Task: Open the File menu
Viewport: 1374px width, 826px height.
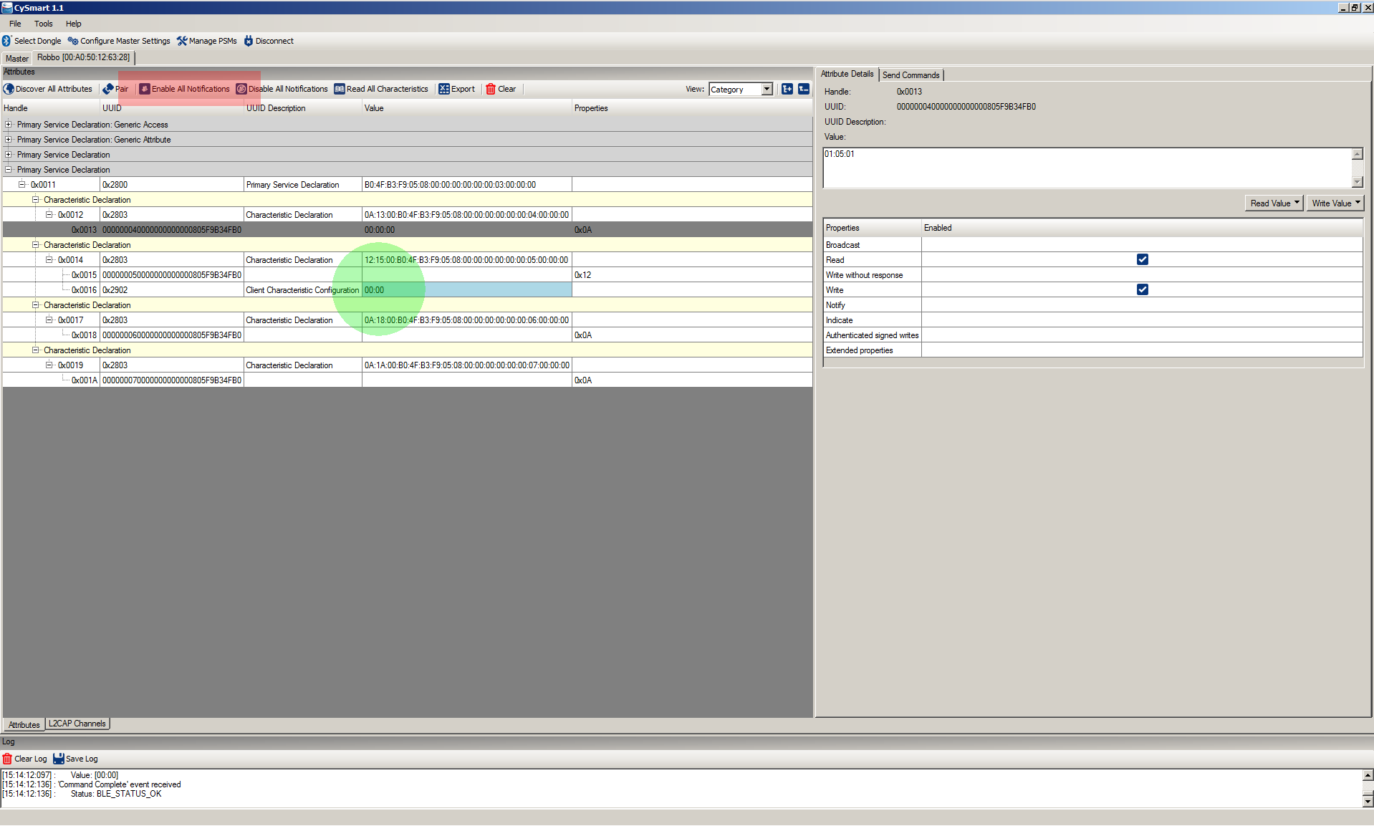Action: 15,24
